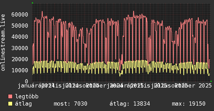Click the yellow átlag legend swatch
This screenshot has height=111, width=214.
10,104
